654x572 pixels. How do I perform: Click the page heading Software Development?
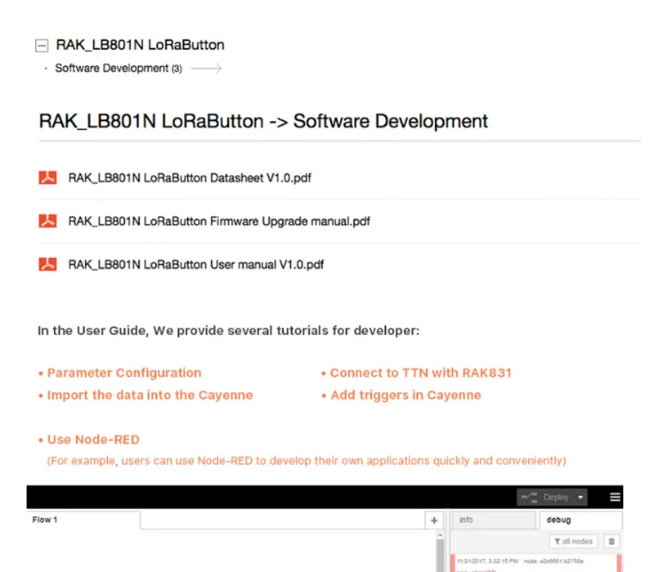coord(263,121)
